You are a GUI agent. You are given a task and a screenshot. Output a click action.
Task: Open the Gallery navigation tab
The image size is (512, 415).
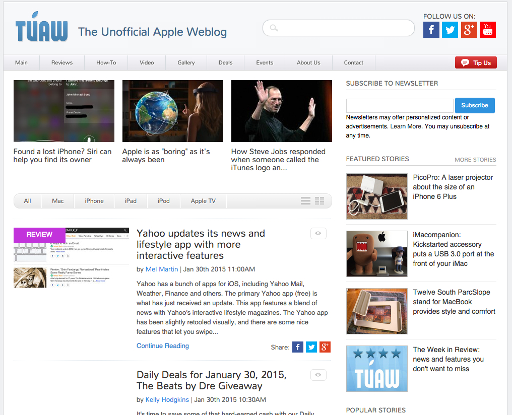(186, 62)
